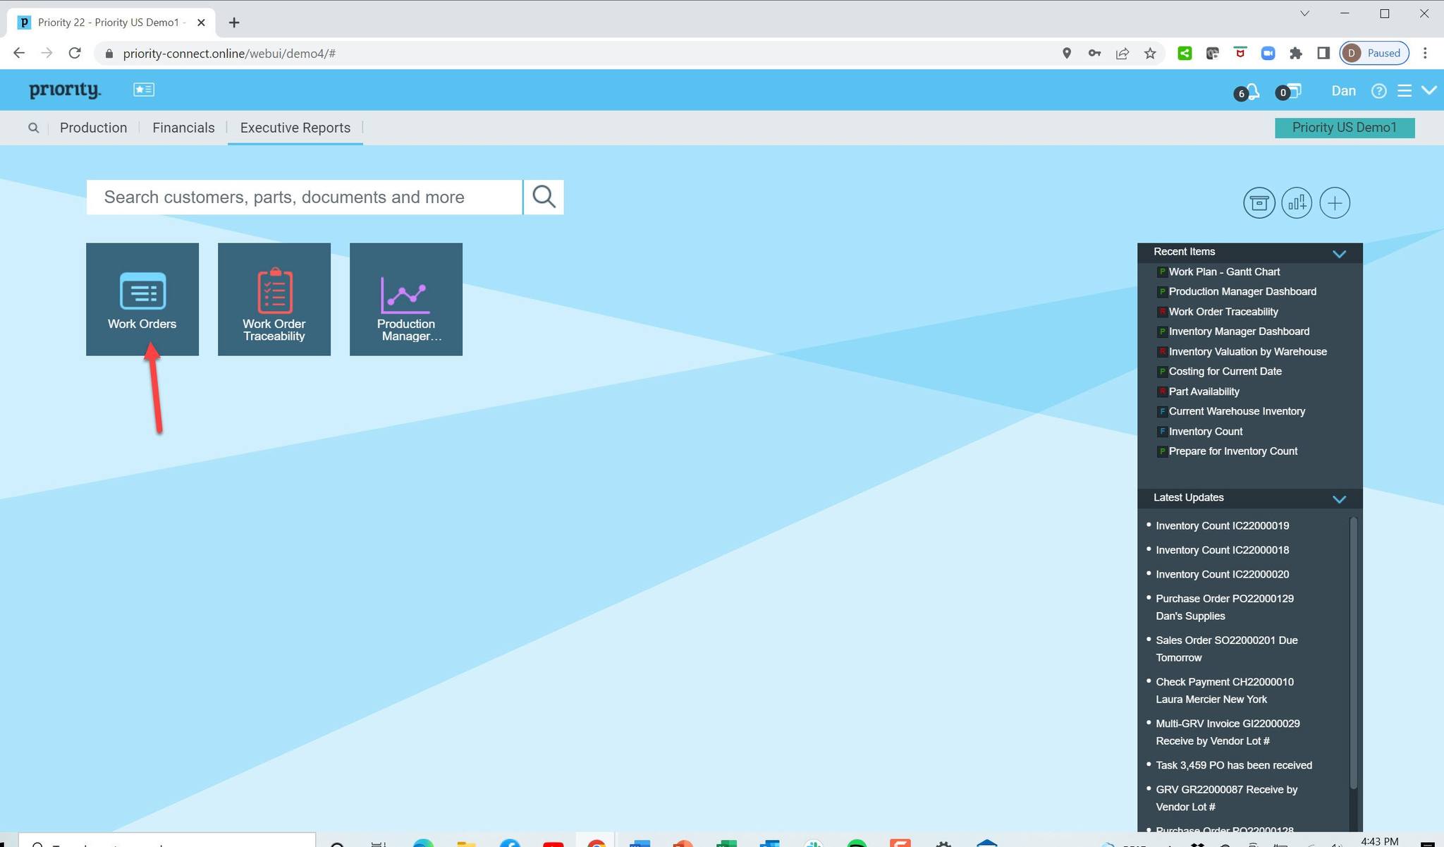Click the round plus add shortcut icon
The height and width of the screenshot is (847, 1444).
(1335, 203)
